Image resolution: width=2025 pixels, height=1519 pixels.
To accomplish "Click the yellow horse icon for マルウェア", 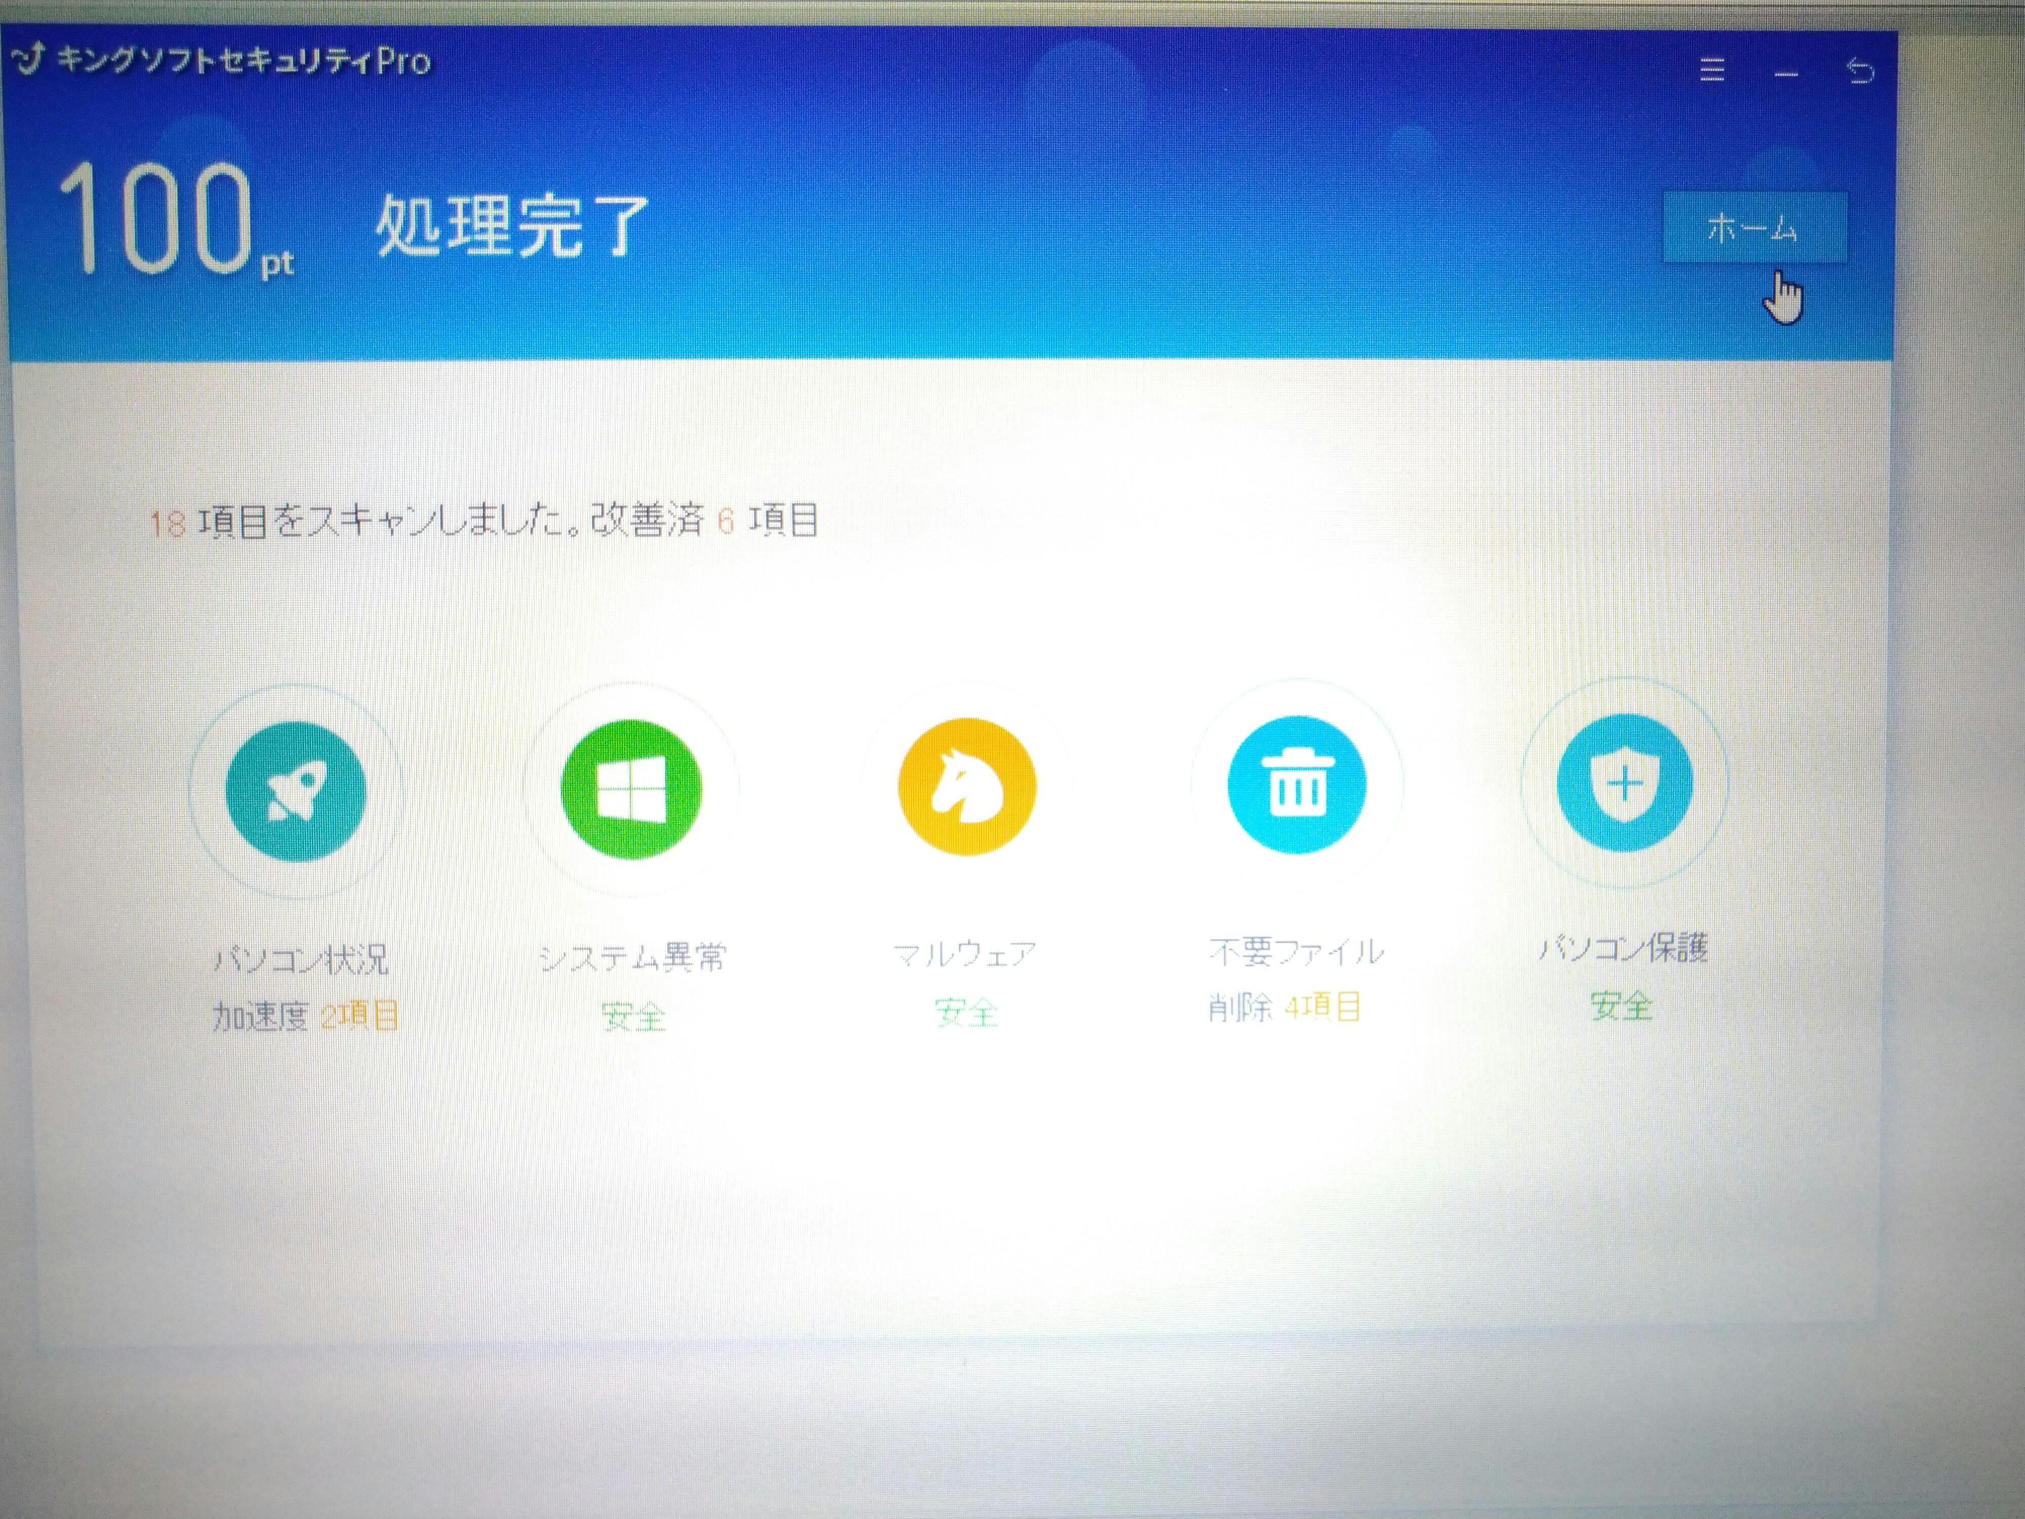I will [967, 786].
